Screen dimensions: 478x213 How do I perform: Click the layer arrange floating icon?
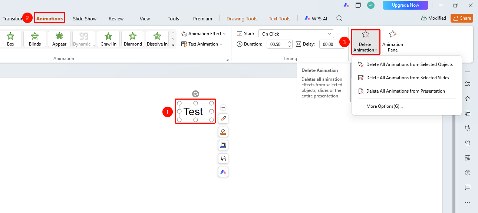(x=223, y=159)
